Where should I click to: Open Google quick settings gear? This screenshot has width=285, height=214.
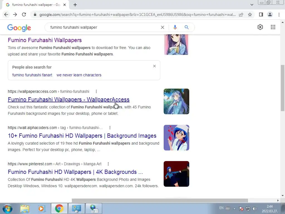(x=260, y=27)
